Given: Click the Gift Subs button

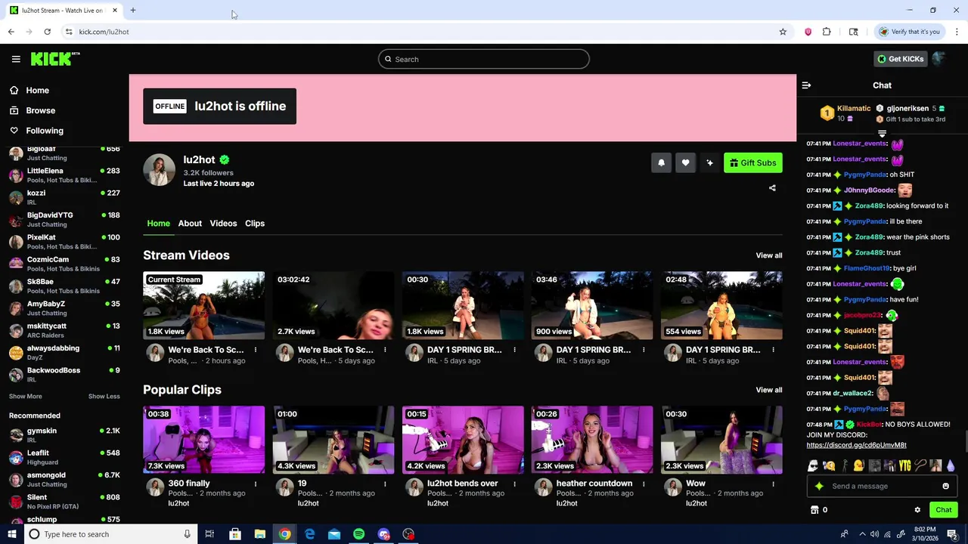Looking at the screenshot, I should [x=753, y=162].
